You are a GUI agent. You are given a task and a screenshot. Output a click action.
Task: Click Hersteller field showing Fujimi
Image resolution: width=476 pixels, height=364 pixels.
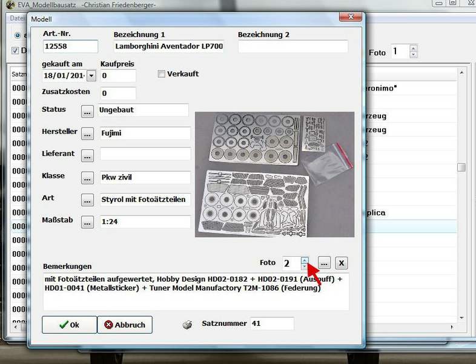click(145, 133)
